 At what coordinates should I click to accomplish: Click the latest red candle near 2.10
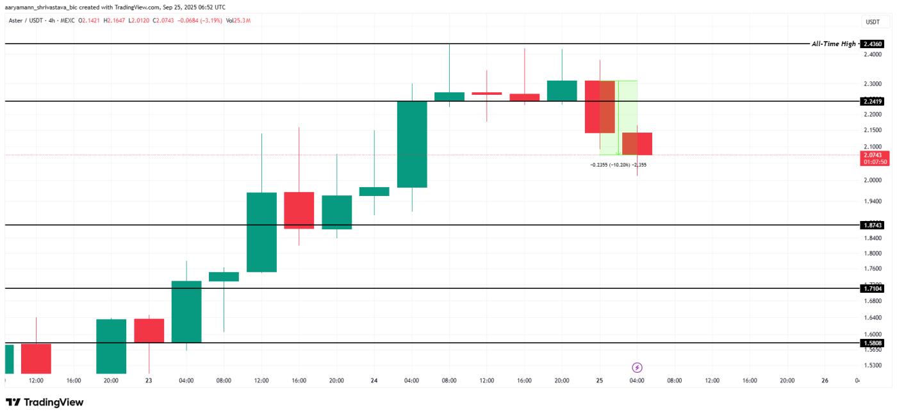click(x=637, y=143)
